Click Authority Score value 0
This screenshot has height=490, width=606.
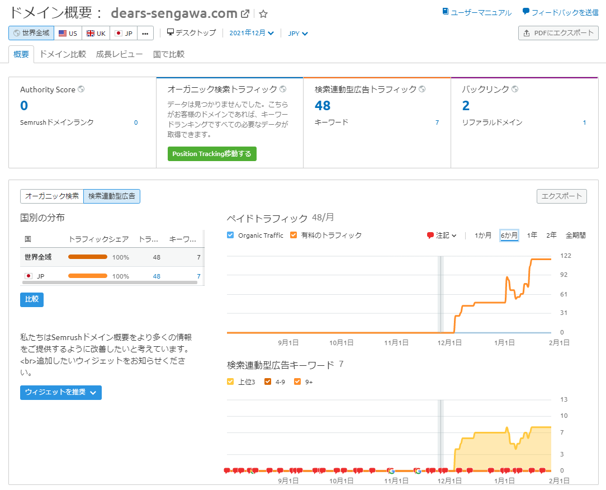pyautogui.click(x=24, y=106)
